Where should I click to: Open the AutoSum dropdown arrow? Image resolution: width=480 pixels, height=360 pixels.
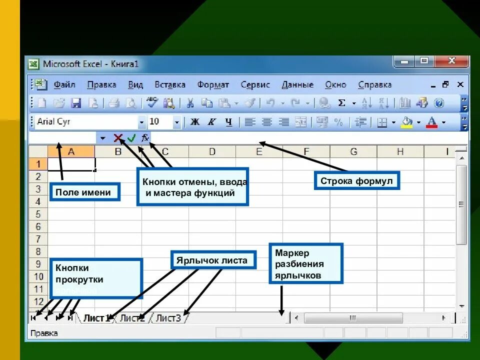[354, 103]
